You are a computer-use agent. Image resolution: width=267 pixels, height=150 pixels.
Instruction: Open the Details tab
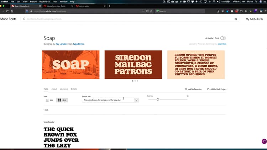[74, 89]
